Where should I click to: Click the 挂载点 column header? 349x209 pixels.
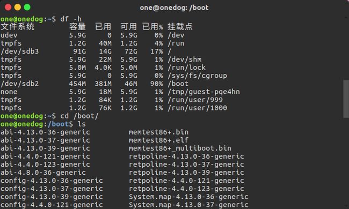(180, 27)
